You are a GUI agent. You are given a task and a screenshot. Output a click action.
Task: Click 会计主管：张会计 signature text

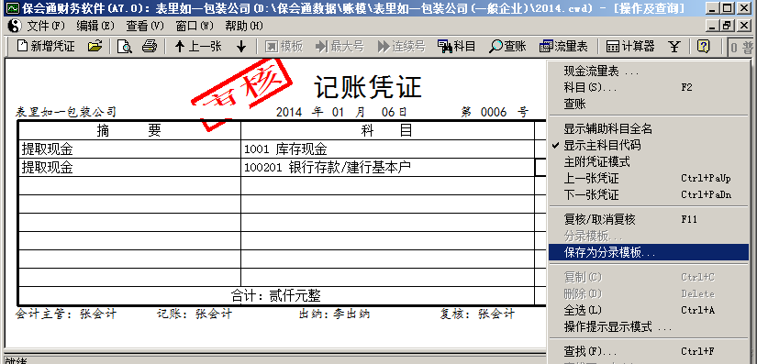pos(66,314)
